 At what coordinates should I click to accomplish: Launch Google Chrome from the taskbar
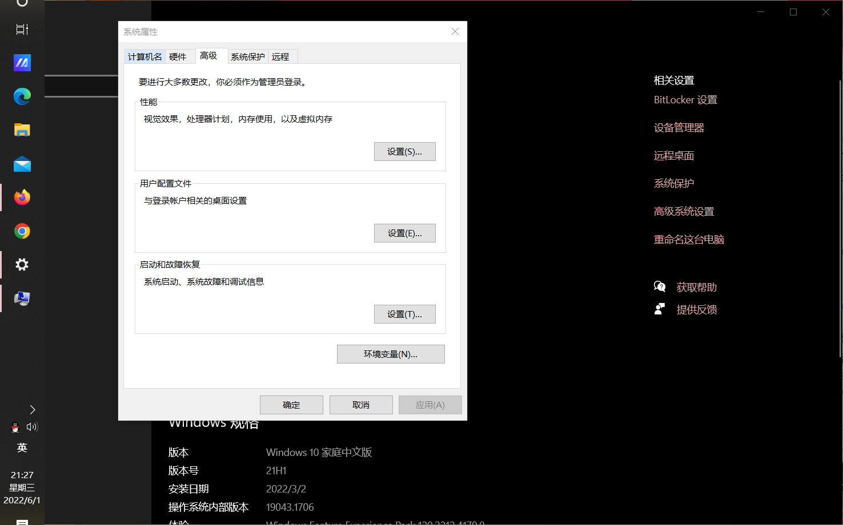(x=22, y=231)
